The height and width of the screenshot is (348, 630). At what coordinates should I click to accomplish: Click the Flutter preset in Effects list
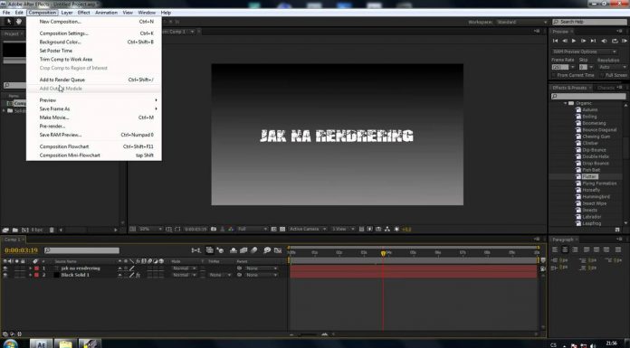tap(589, 176)
